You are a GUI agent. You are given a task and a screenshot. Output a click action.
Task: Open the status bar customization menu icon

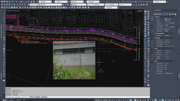click(x=179, y=100)
